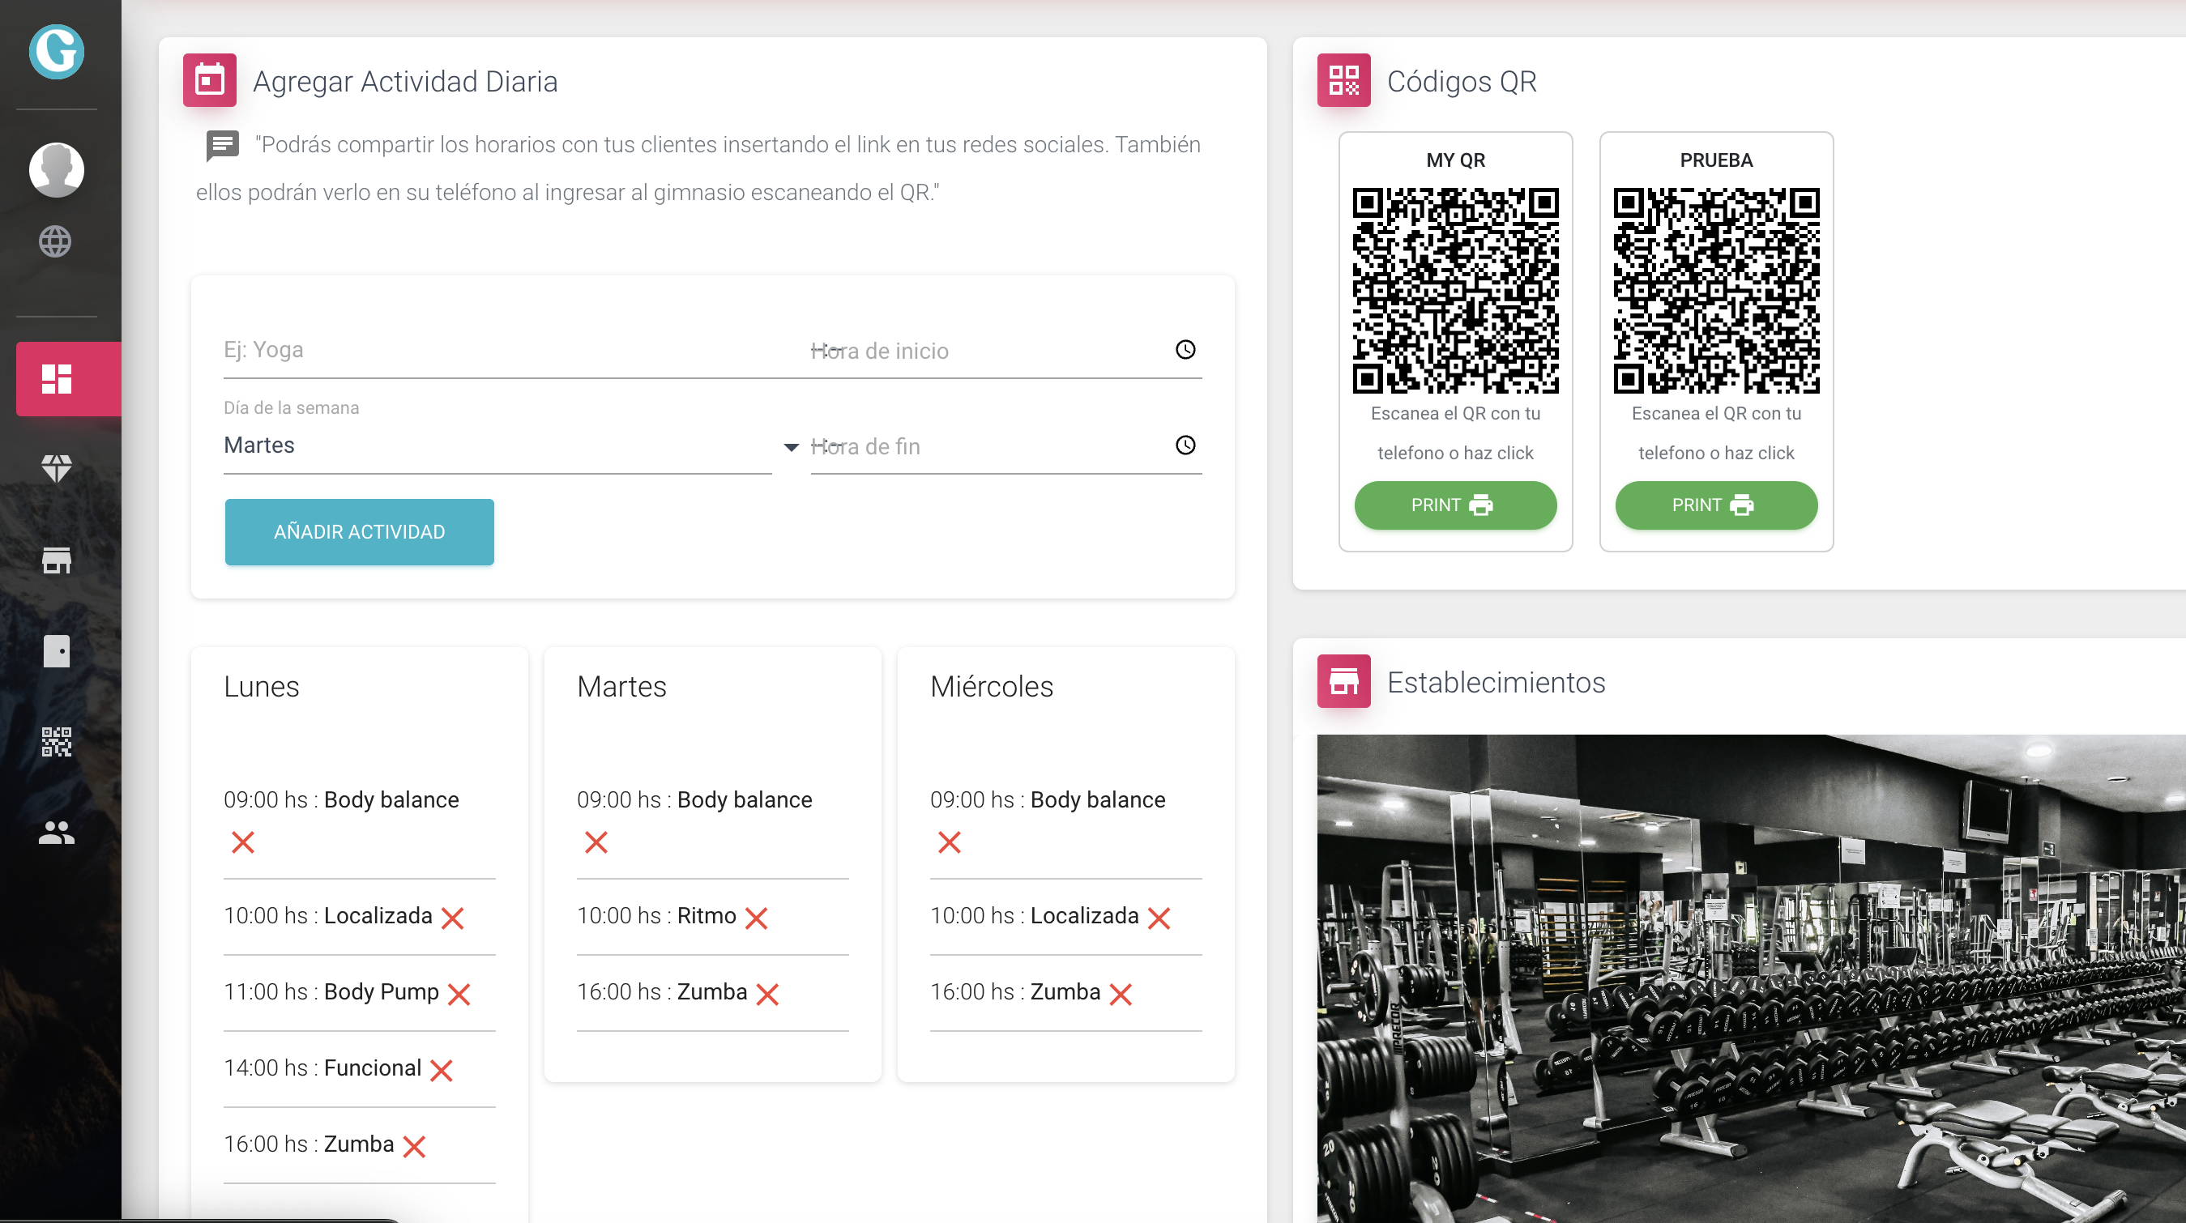Click the G logo in sidebar

[x=56, y=51]
